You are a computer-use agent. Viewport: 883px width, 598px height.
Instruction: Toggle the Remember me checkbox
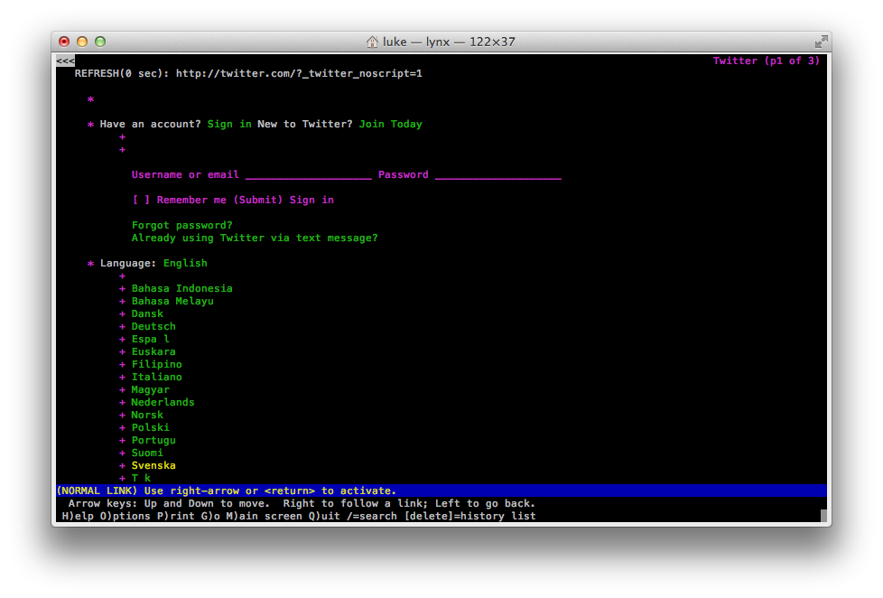coord(142,201)
